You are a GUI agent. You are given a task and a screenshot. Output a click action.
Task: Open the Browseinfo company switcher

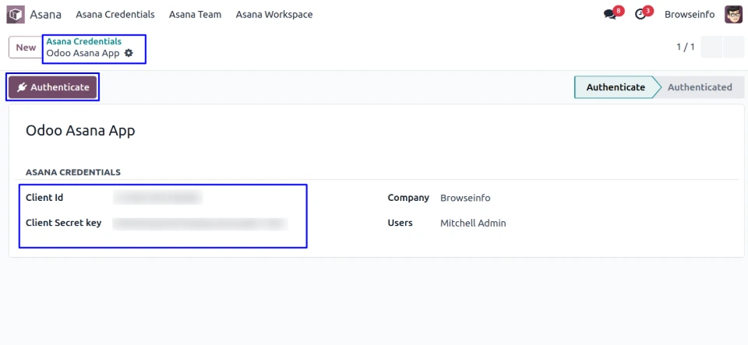tap(690, 14)
